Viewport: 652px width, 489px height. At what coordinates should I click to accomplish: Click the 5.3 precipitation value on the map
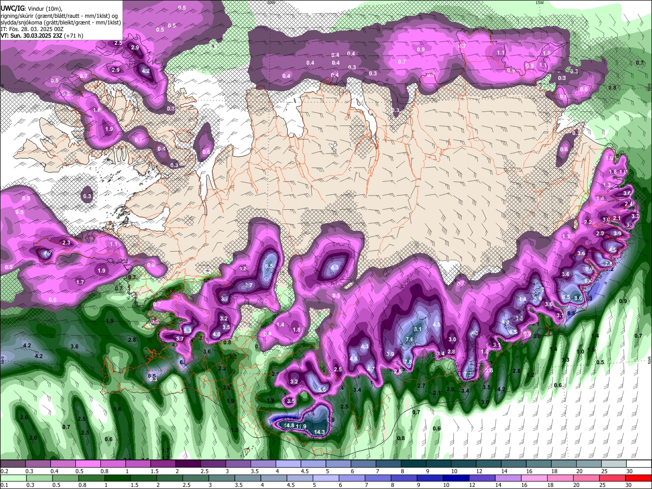(x=187, y=331)
